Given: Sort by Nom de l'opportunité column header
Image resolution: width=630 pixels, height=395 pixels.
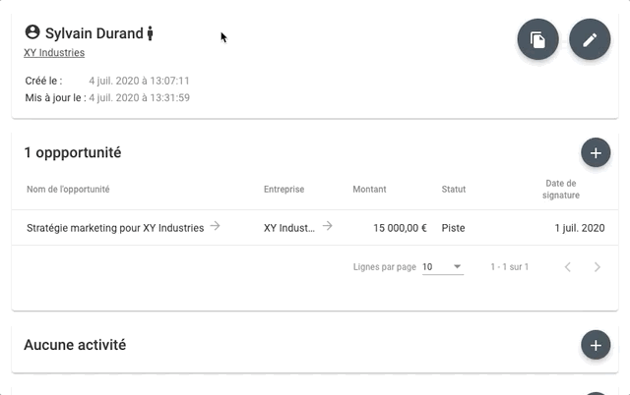Looking at the screenshot, I should pyautogui.click(x=68, y=190).
